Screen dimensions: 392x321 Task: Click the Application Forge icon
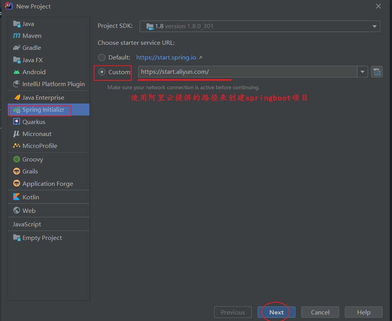tap(17, 183)
